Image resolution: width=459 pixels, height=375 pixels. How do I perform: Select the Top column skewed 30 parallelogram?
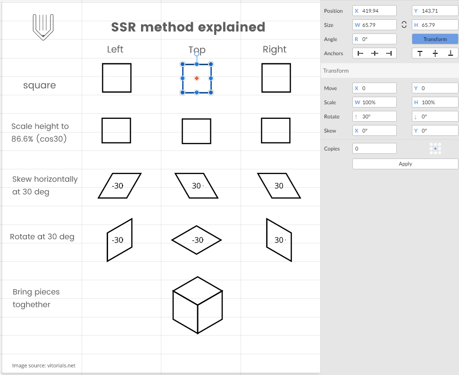(196, 185)
